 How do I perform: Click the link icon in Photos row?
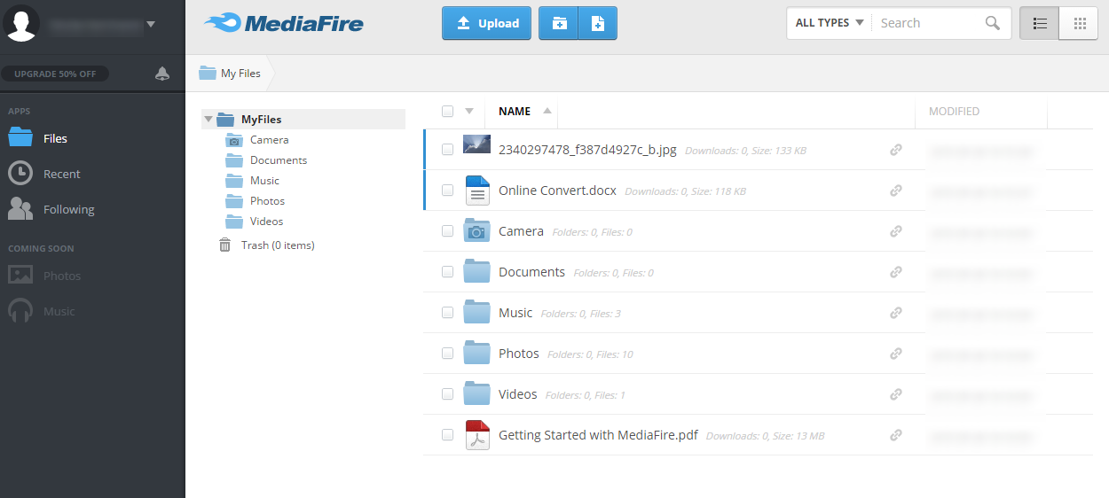[x=896, y=354]
